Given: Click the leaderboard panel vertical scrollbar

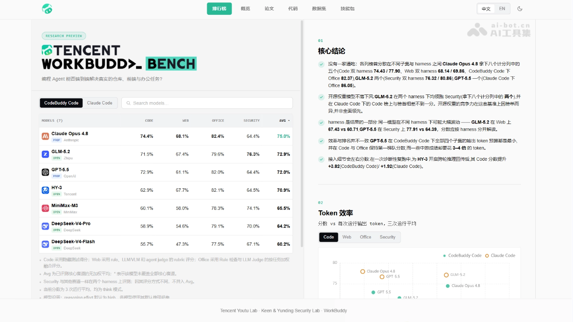Looking at the screenshot, I should coord(302,134).
